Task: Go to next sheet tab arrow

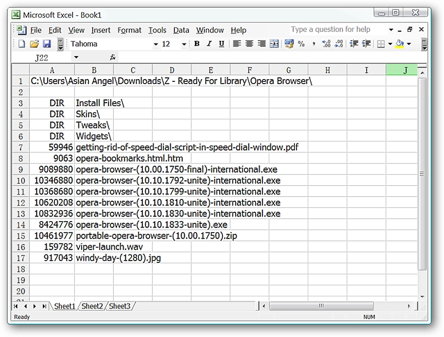Action: pyautogui.click(x=35, y=306)
